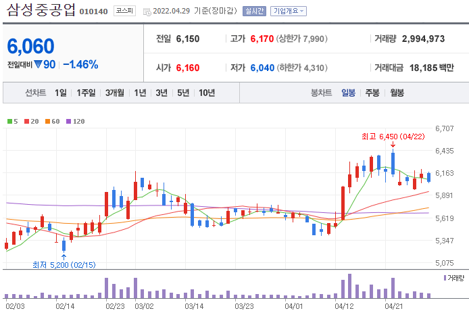This screenshot has width=469, height=315.
Task: Click the trading value 18,185 백만
Action: pyautogui.click(x=431, y=68)
